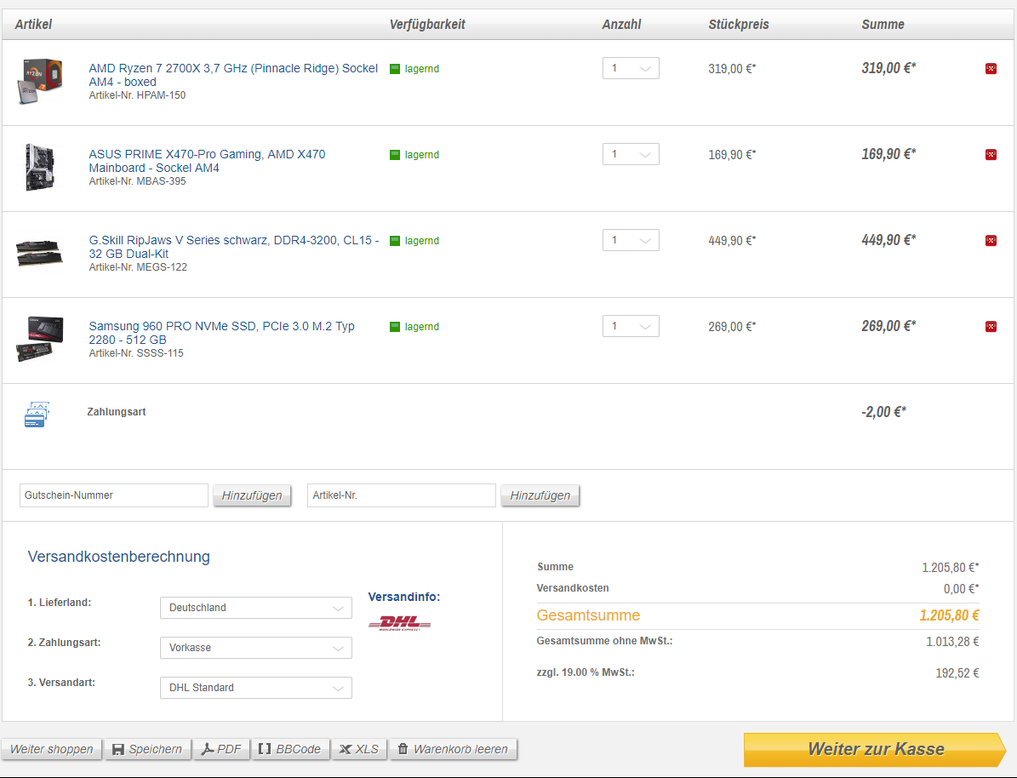
Task: Open quantity dropdown for G.Skill RipJaws V
Action: 631,240
